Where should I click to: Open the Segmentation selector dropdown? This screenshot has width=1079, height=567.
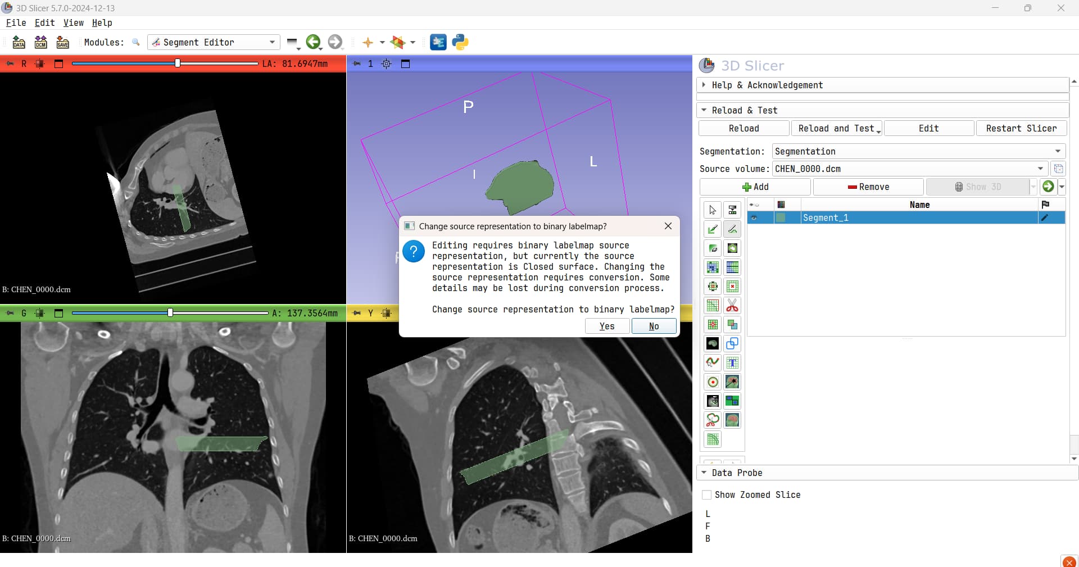[x=918, y=152]
